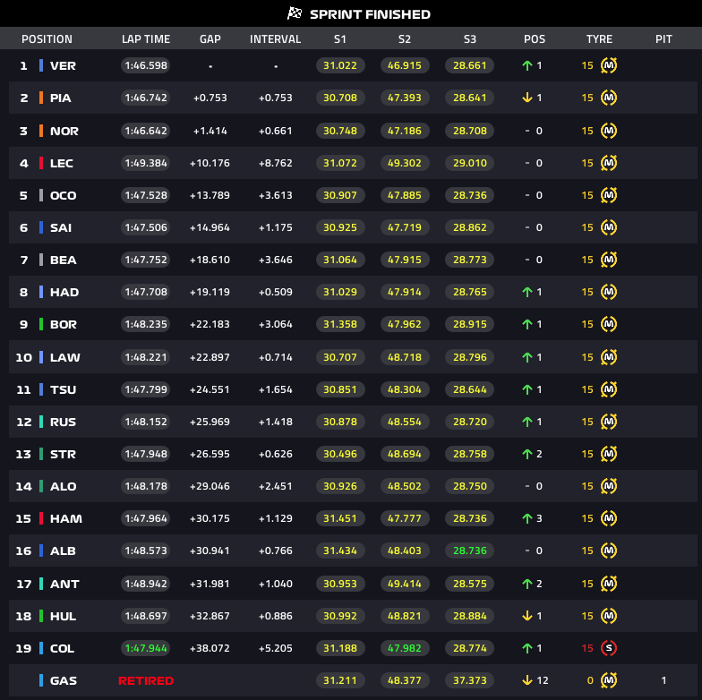The width and height of the screenshot is (702, 700).
Task: Click HUL's yellow down arrow
Action: (527, 616)
